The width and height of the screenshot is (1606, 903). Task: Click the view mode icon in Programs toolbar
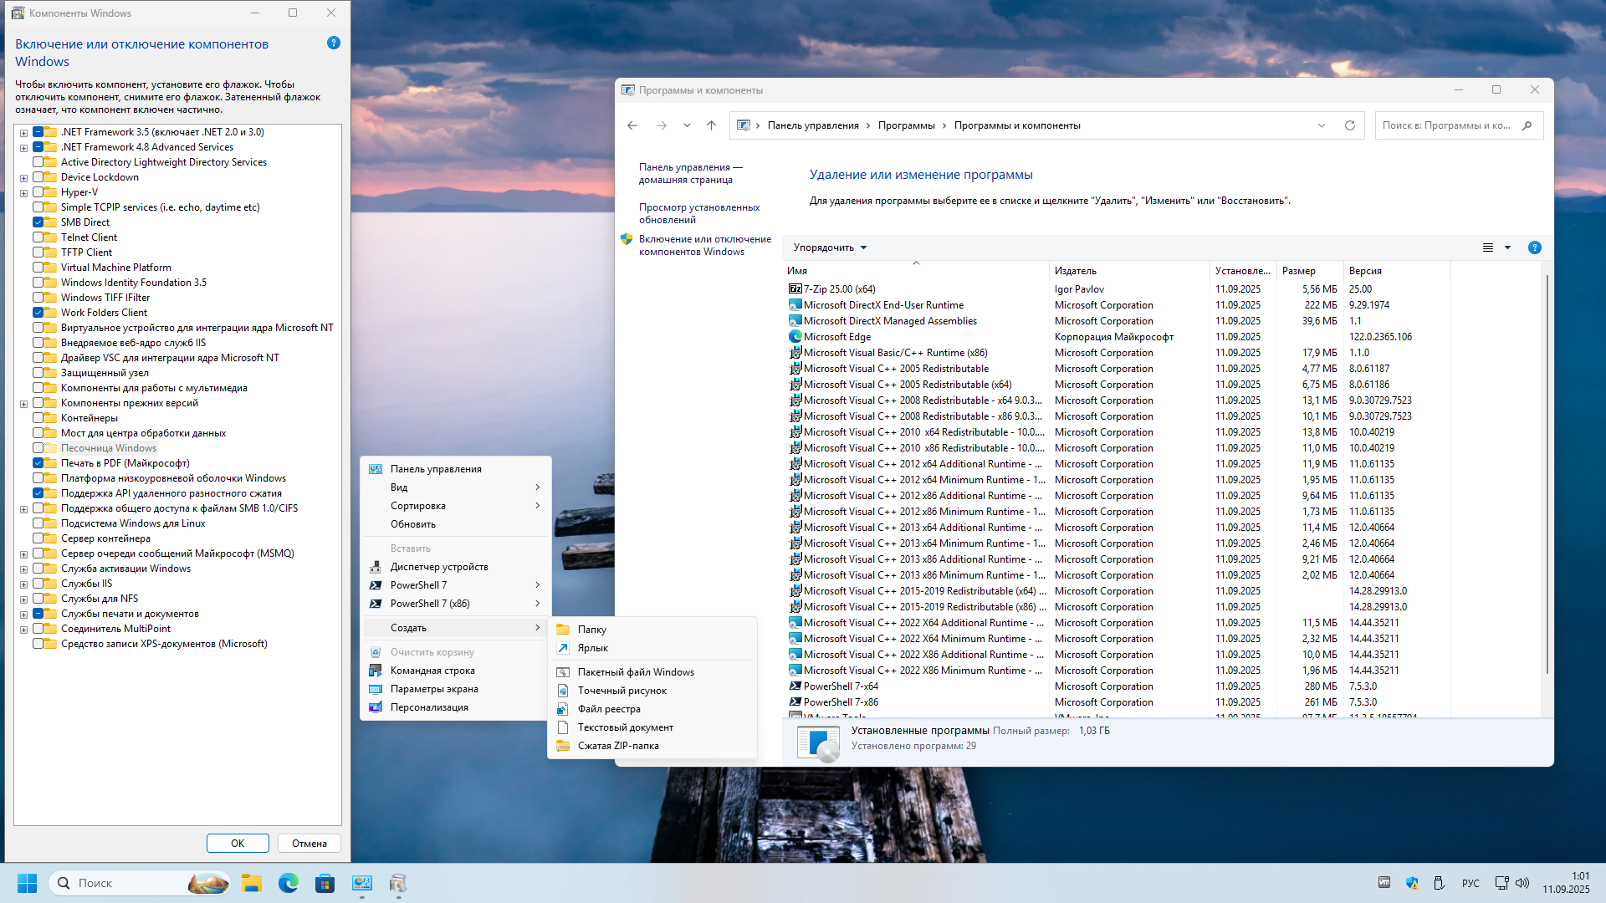point(1488,247)
